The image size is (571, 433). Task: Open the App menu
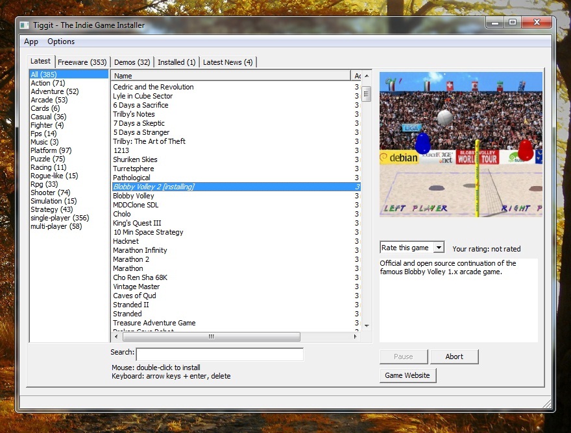(x=31, y=41)
